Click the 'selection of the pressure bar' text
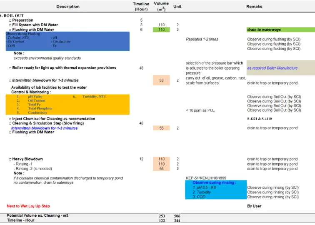Viewport: 315px width, 225px height. pos(214,68)
